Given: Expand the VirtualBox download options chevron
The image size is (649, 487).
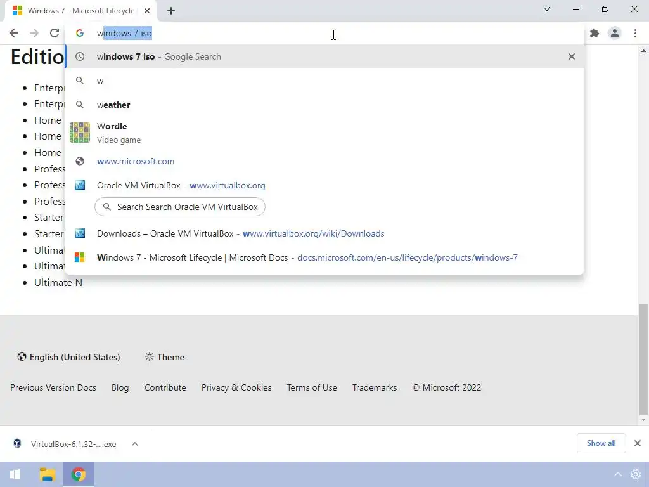Looking at the screenshot, I should [135, 444].
